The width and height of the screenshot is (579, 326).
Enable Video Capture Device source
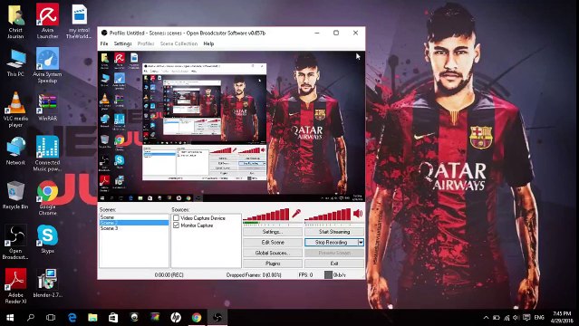coord(176,218)
